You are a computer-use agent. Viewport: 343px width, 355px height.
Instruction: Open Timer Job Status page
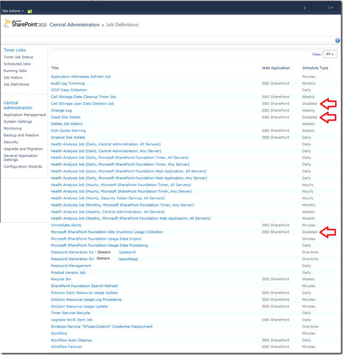tap(18, 57)
